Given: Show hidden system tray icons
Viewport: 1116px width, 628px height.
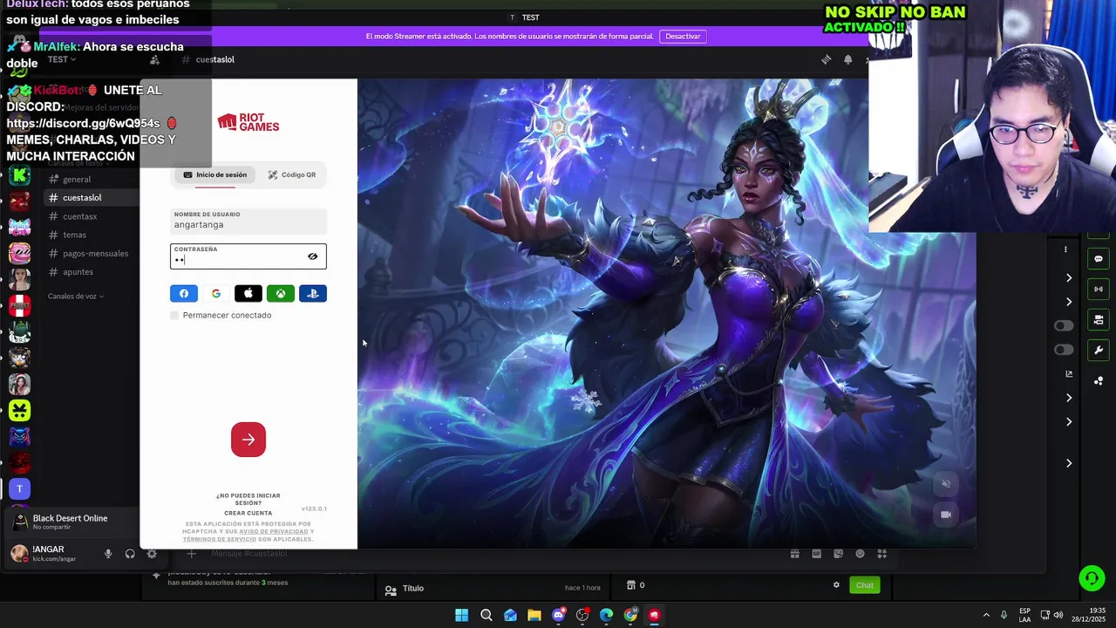Looking at the screenshot, I should click(x=986, y=615).
